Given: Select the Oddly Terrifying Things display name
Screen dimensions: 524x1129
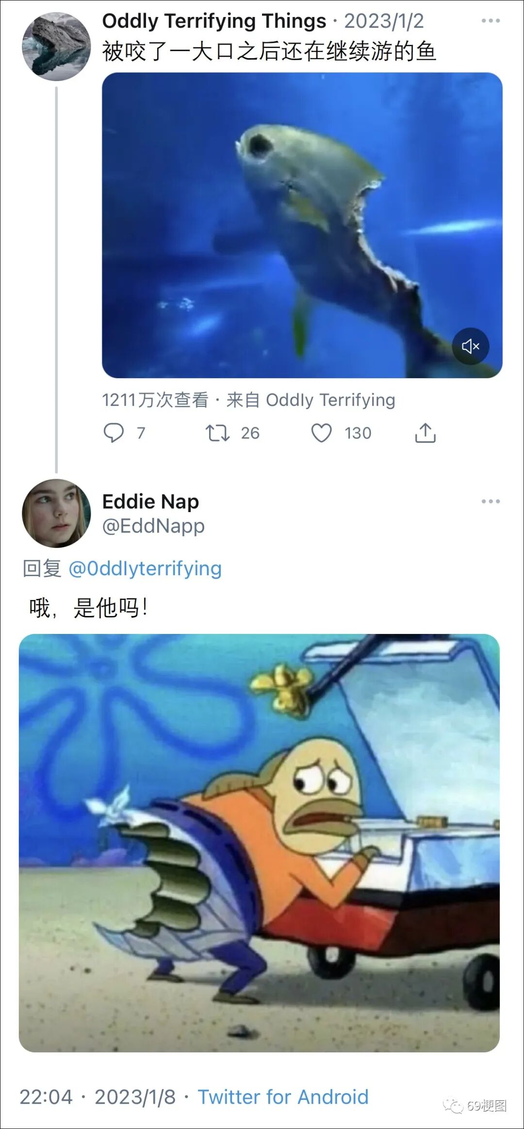Looking at the screenshot, I should coord(214,21).
